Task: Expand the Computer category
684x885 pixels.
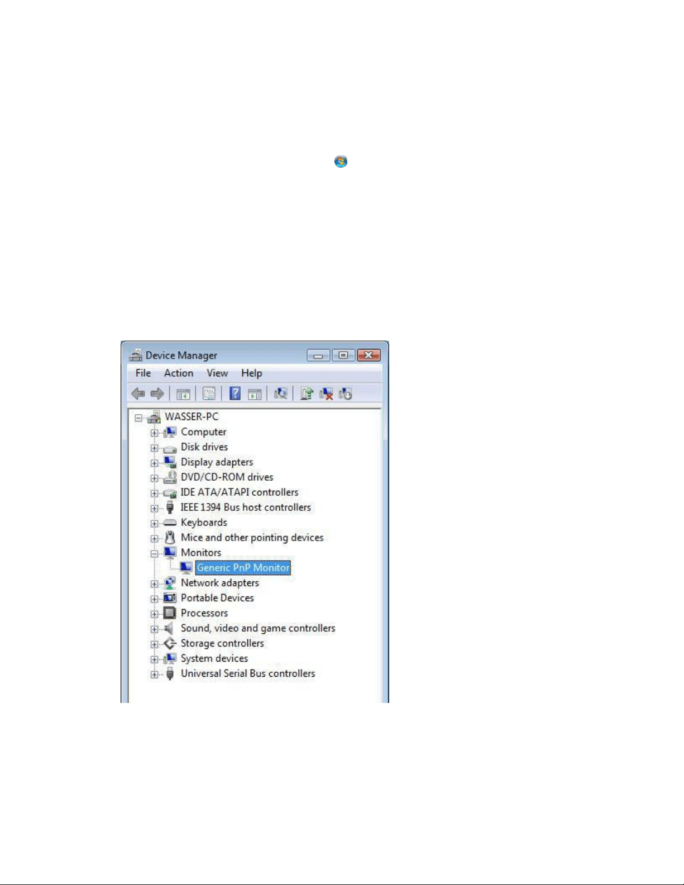Action: pyautogui.click(x=154, y=433)
